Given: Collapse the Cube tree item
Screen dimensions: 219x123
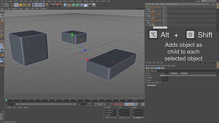Looking at the screenshot, I should coord(147,9).
